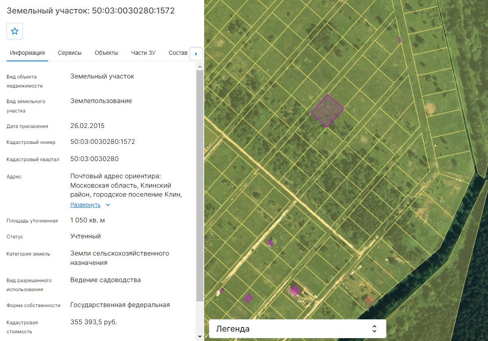Screen dimensions: 488x341
Task: Click Земли сельскохозяйственного назначения text
Action: pyautogui.click(x=120, y=258)
